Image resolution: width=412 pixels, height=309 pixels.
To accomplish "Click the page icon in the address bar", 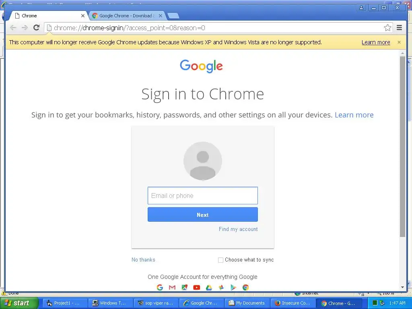I will 49,28.
